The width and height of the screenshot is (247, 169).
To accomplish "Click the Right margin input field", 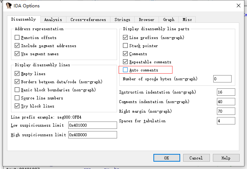I will (x=226, y=111).
